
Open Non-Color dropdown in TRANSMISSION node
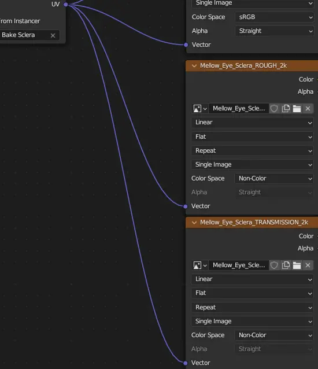pyautogui.click(x=274, y=335)
